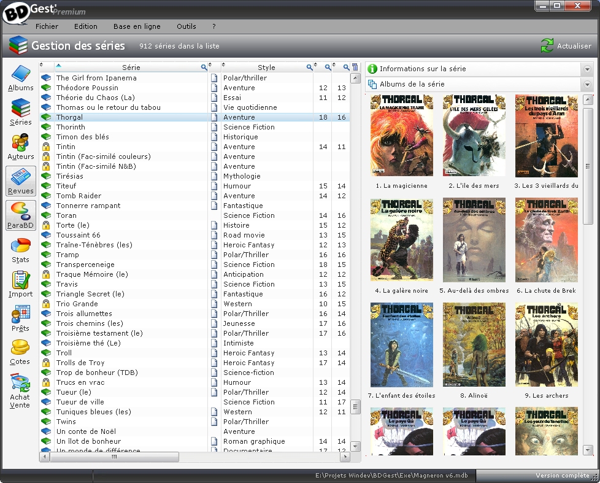Click the lock icon beside Trolls de Troy
This screenshot has width=600, height=483.
46,363
